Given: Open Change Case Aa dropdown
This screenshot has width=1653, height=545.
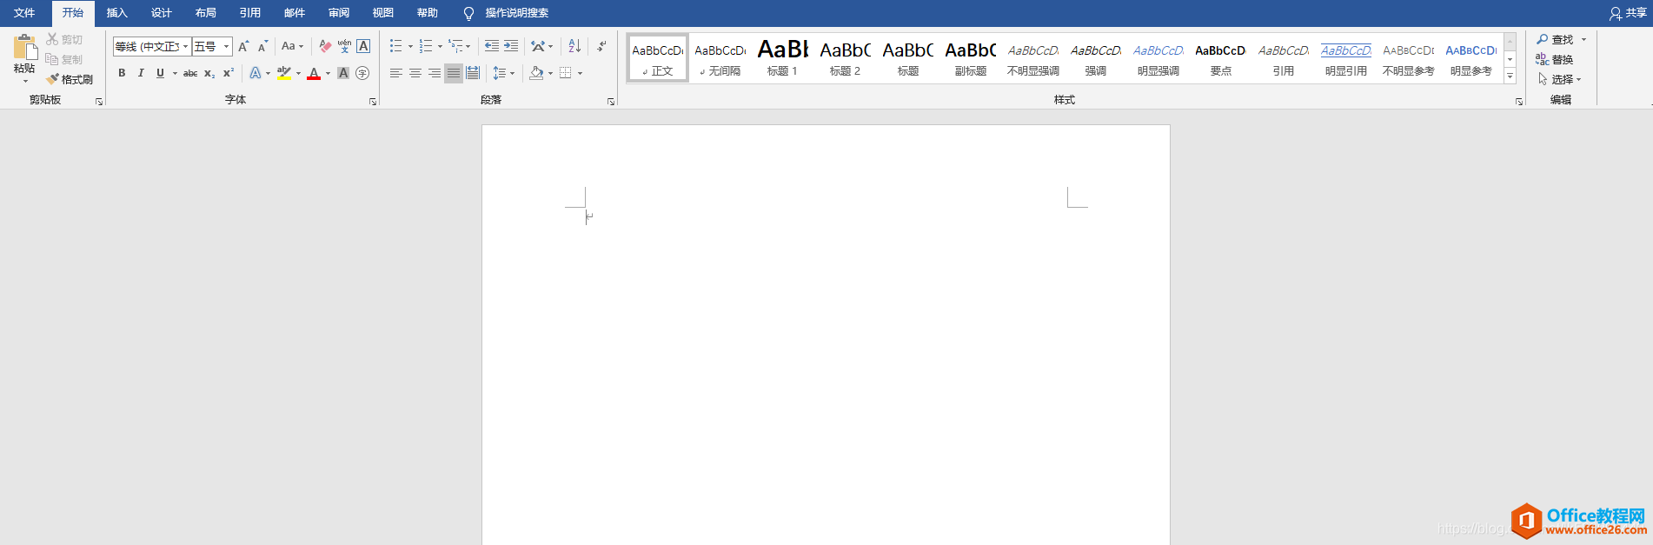Looking at the screenshot, I should [292, 46].
